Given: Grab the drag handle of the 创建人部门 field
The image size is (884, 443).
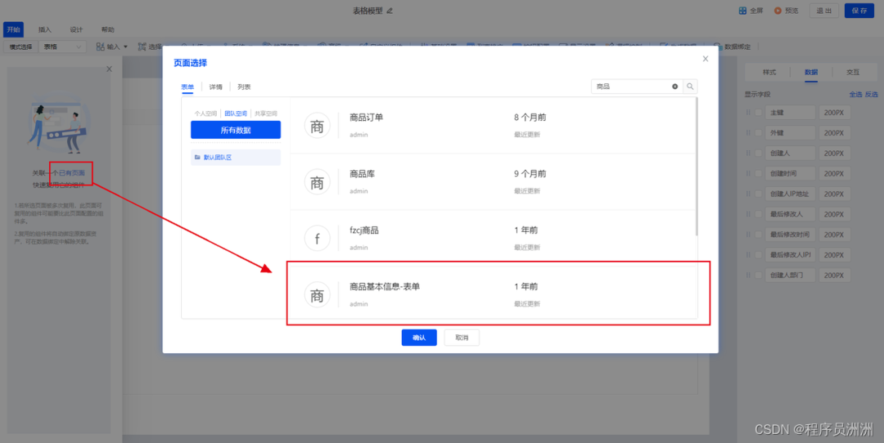Looking at the screenshot, I should 748,275.
